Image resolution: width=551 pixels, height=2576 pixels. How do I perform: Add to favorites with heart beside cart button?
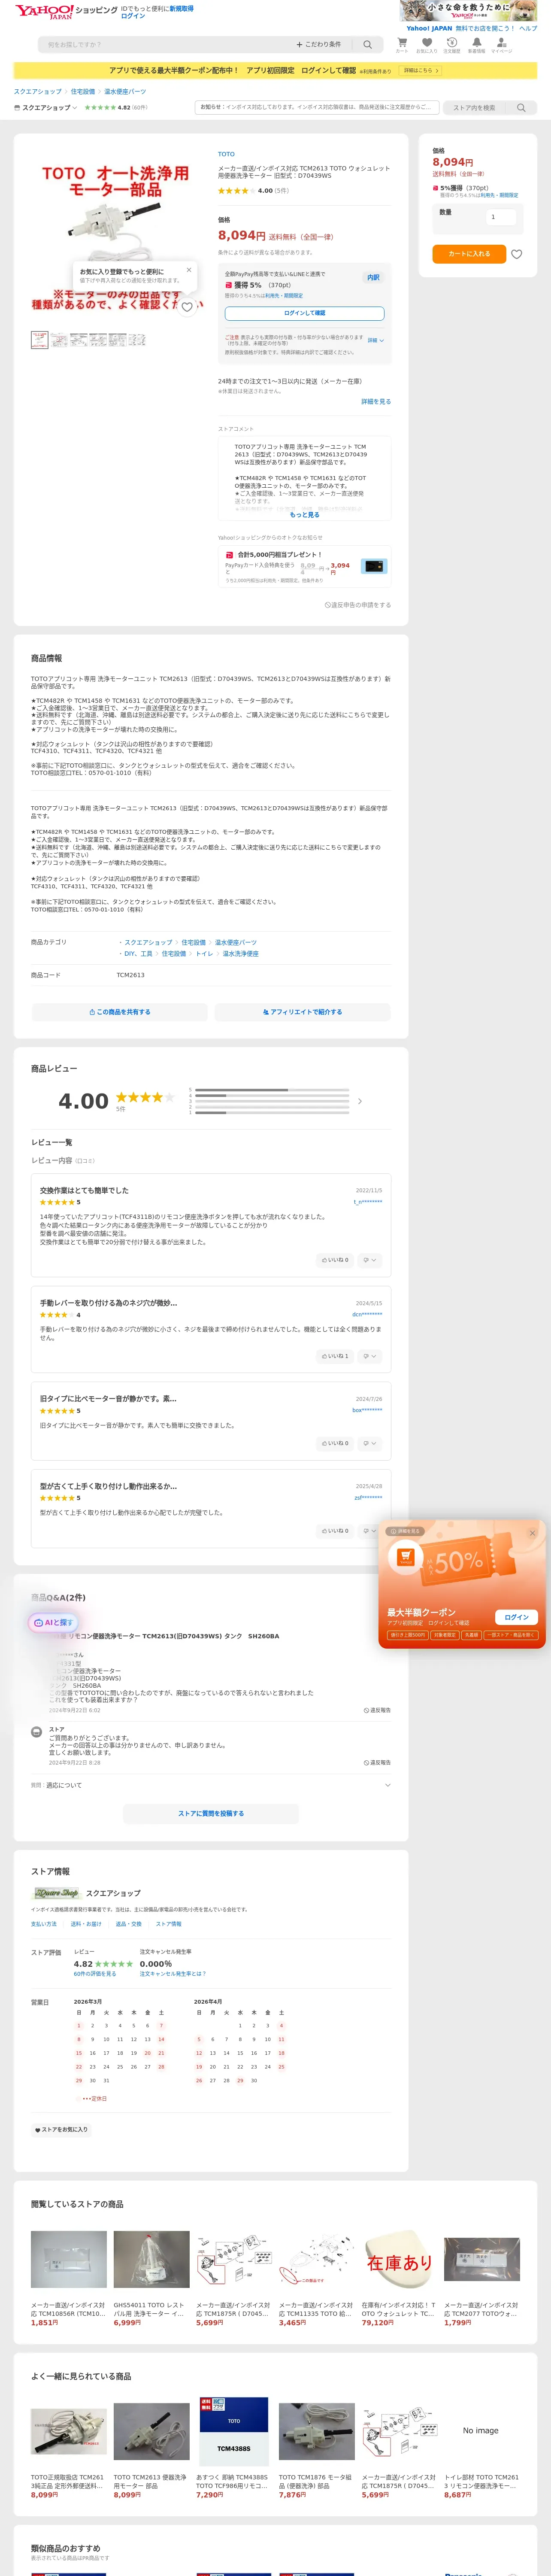click(517, 254)
